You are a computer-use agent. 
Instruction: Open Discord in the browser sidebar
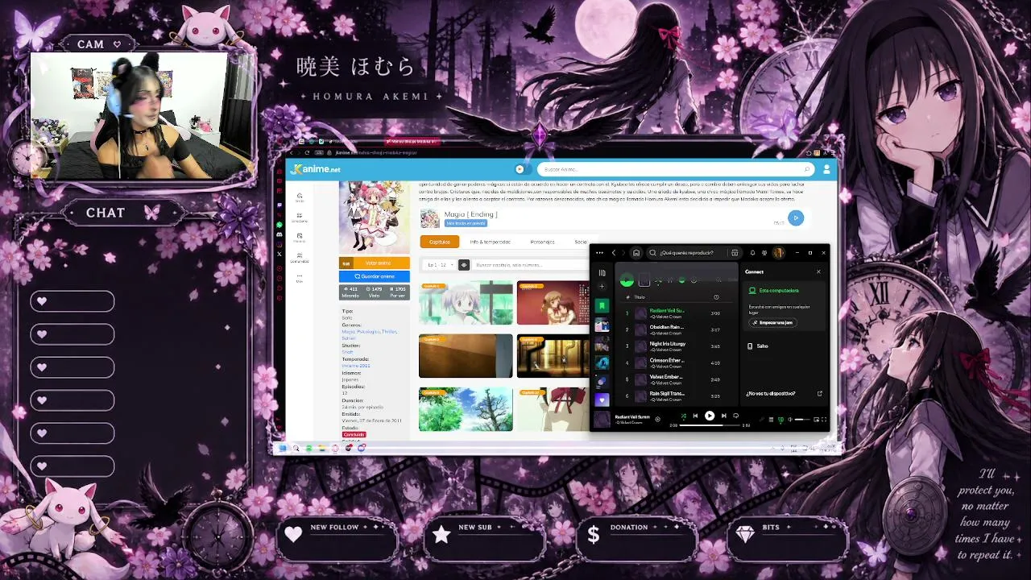click(x=279, y=234)
